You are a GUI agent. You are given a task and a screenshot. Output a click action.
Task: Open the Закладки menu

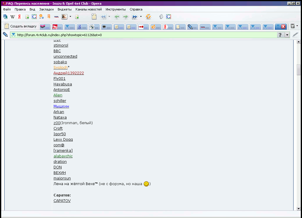(47, 9)
